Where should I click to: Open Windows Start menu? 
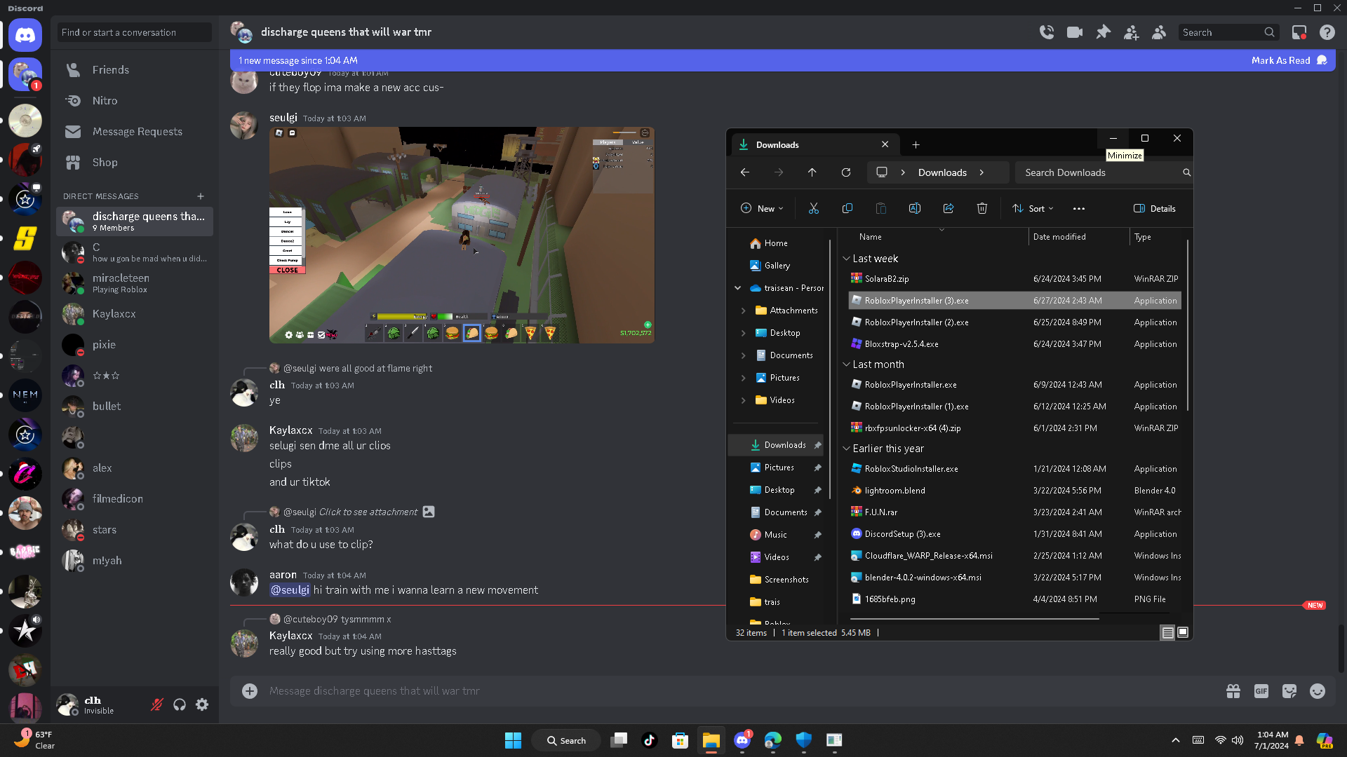[x=513, y=740]
